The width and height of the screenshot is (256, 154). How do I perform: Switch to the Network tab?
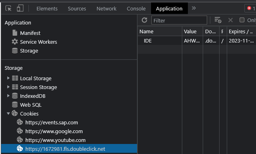click(x=107, y=8)
